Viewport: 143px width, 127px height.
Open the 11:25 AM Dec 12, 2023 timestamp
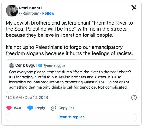click(x=27, y=98)
